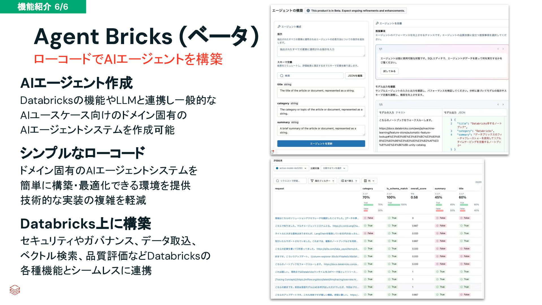The image size is (542, 305).
Task: Click the 指示 instructions text area
Action: click(321, 51)
